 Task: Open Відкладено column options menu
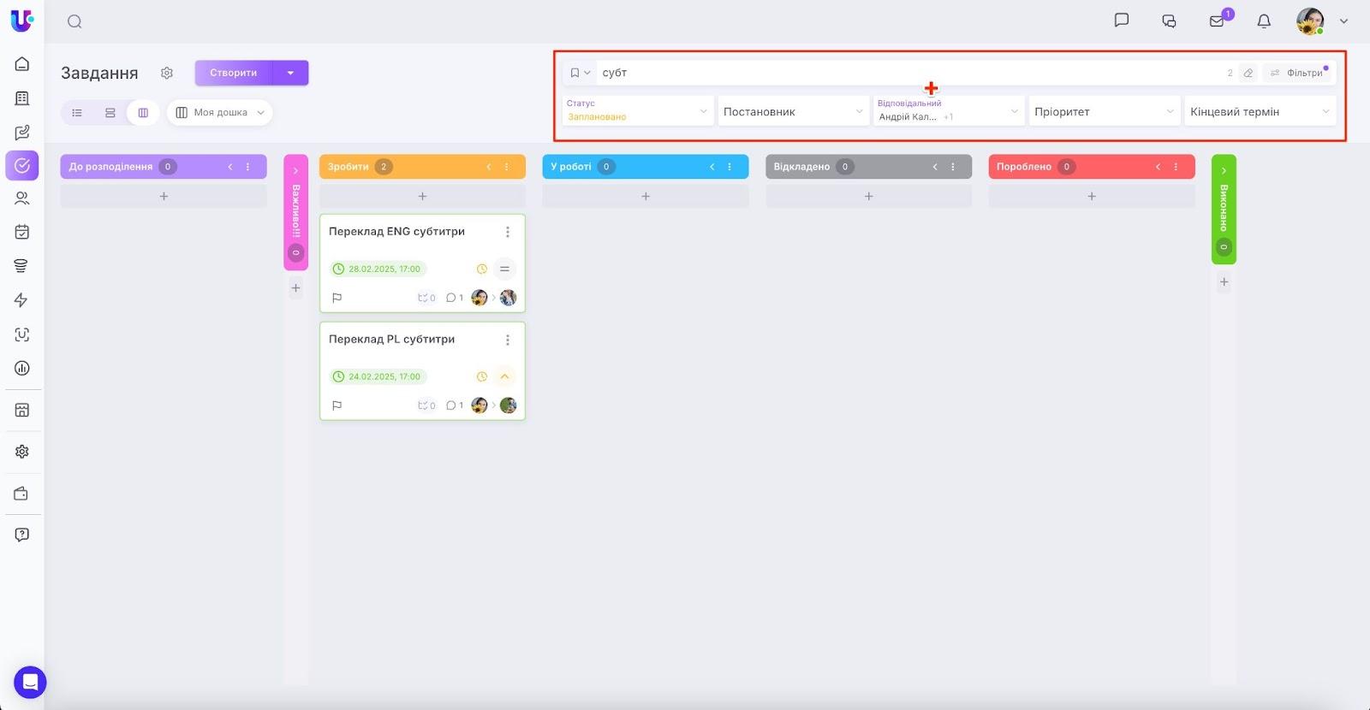click(953, 167)
